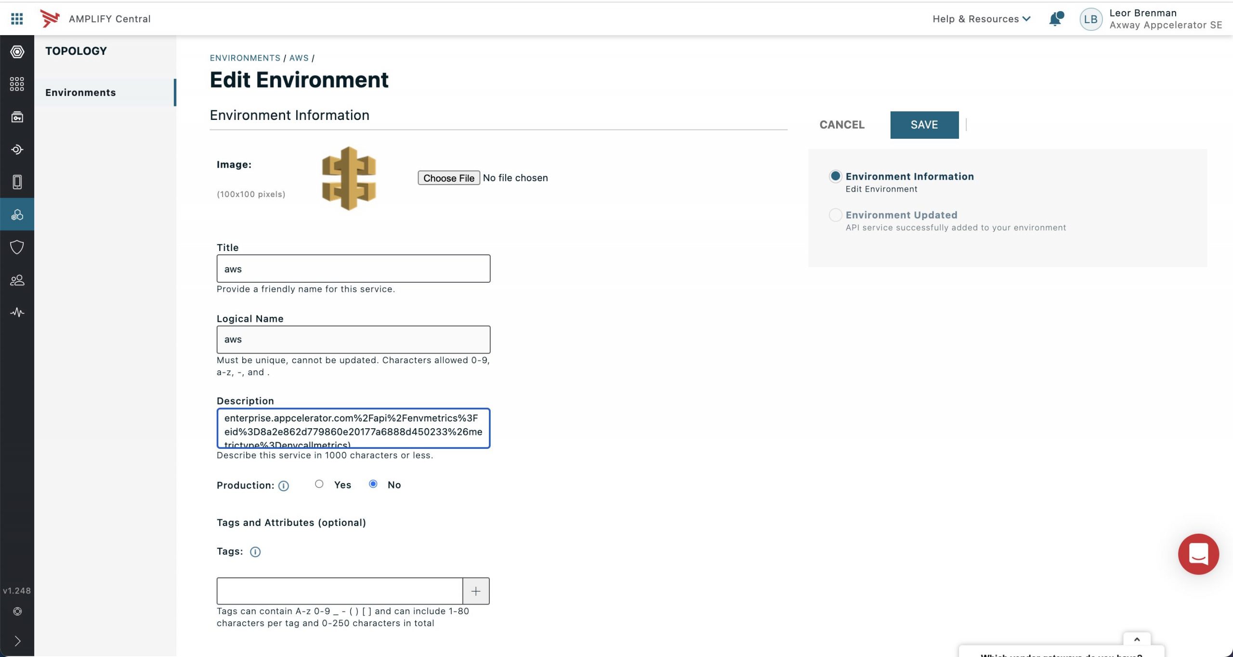The height and width of the screenshot is (657, 1233).
Task: Click the Tags input field
Action: point(340,591)
